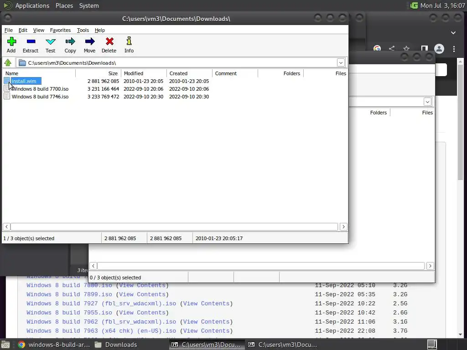Click the share icon in Chrome

point(392,48)
